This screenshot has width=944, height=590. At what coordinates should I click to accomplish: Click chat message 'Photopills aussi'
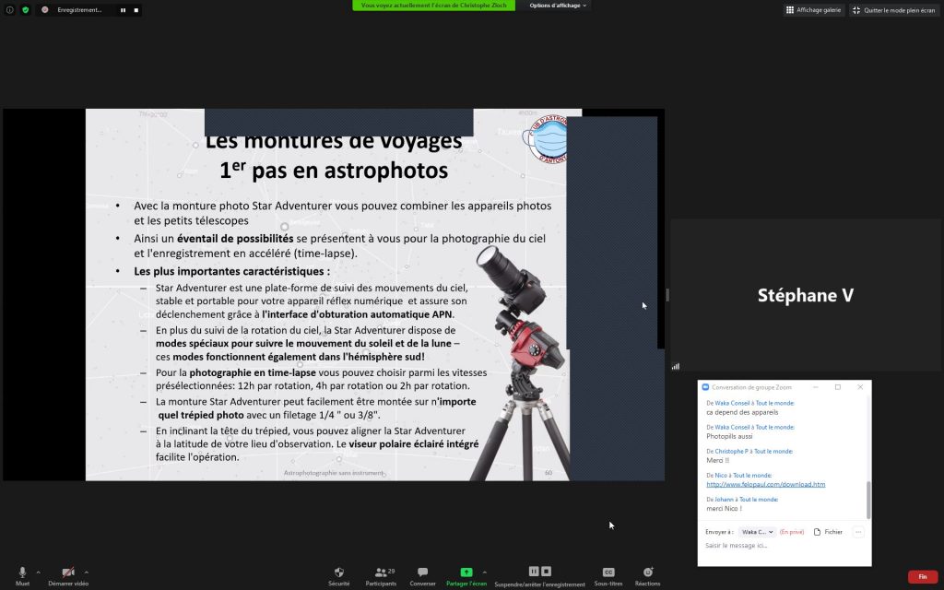729,436
